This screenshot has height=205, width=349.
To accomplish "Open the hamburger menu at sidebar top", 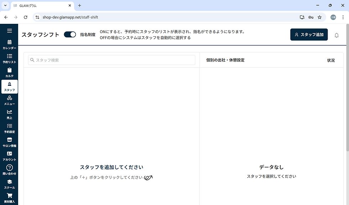I will point(9,31).
